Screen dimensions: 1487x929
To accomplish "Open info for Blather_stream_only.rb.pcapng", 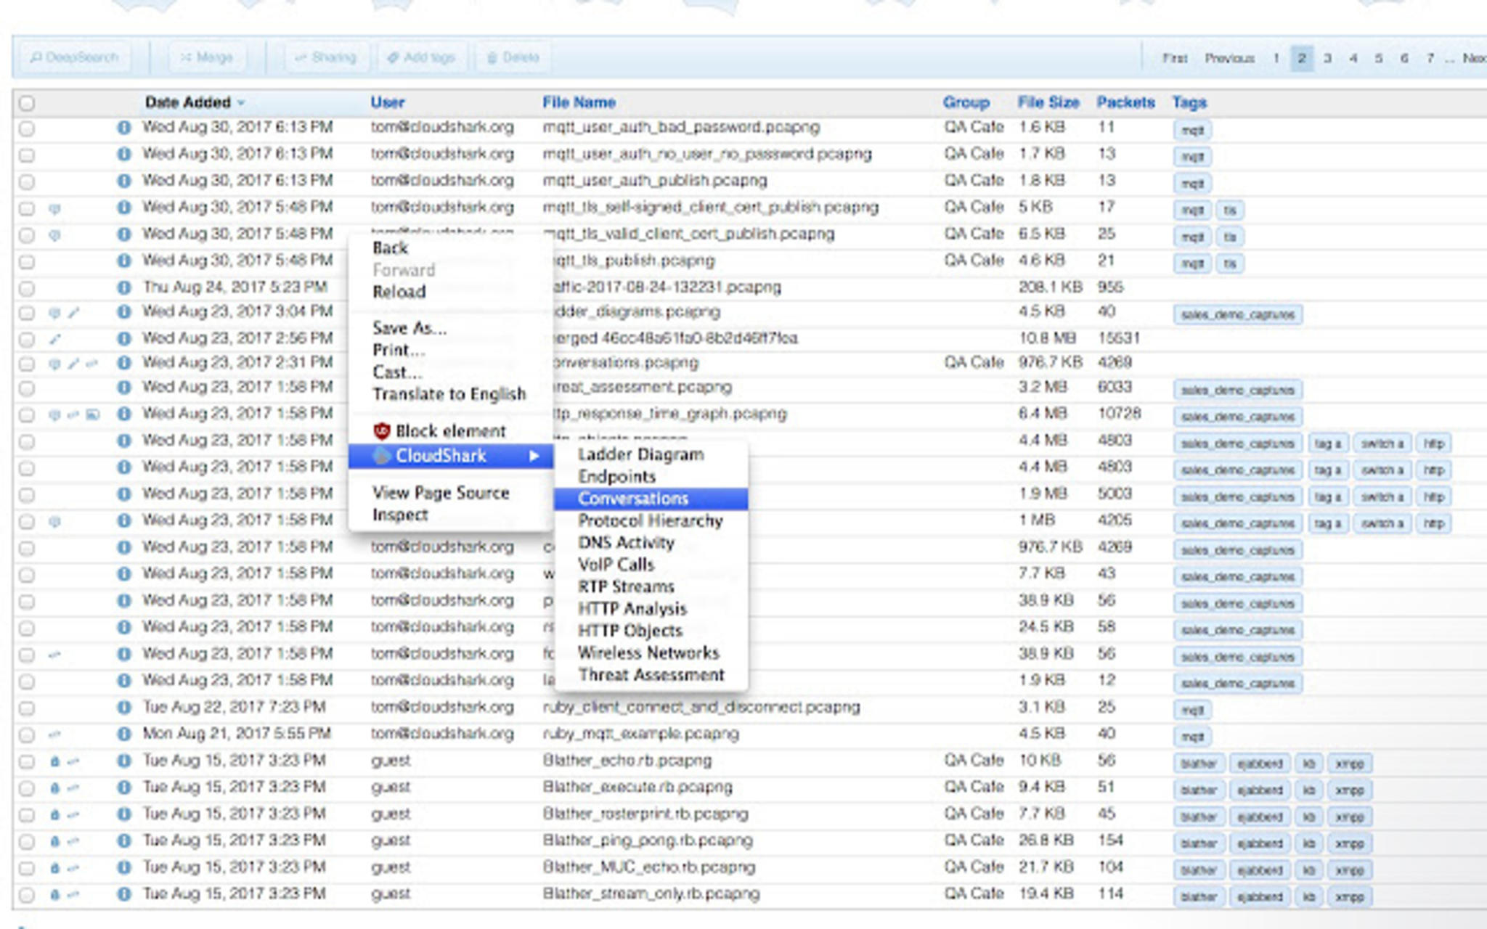I will tap(124, 894).
